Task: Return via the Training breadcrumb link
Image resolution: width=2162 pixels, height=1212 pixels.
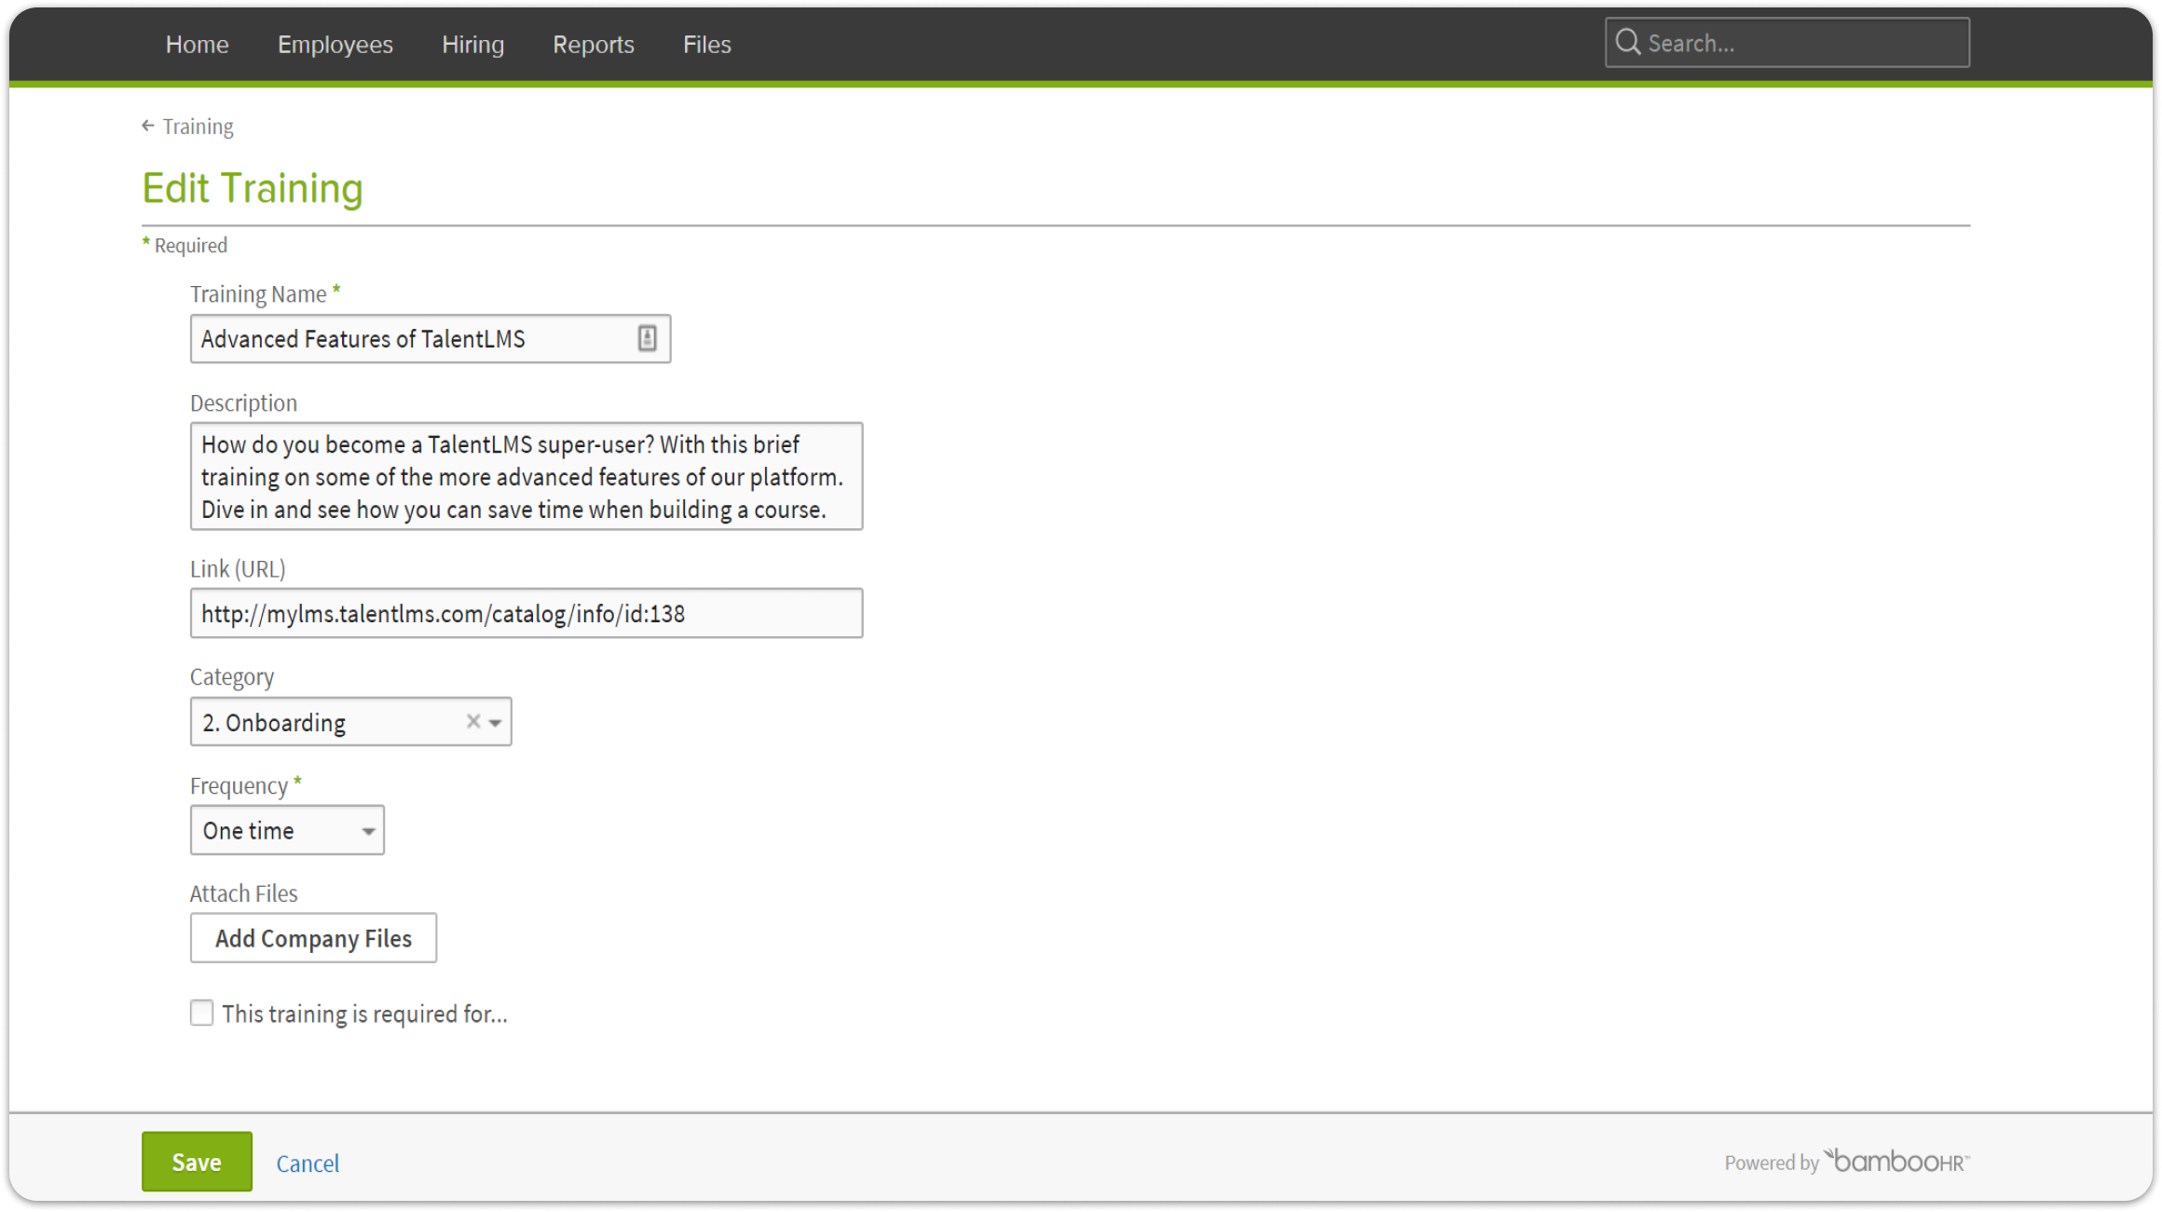Action: (x=198, y=126)
